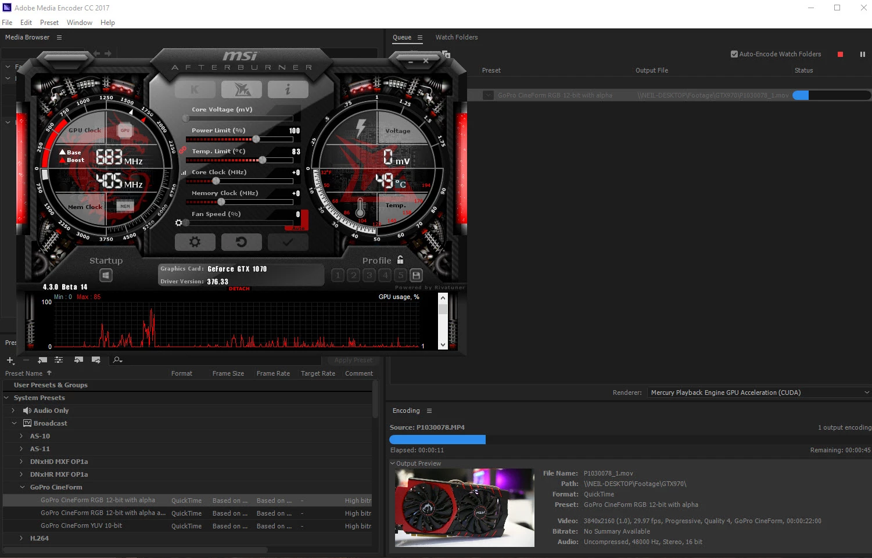The height and width of the screenshot is (558, 872).
Task: Open the File menu
Action: [x=7, y=23]
